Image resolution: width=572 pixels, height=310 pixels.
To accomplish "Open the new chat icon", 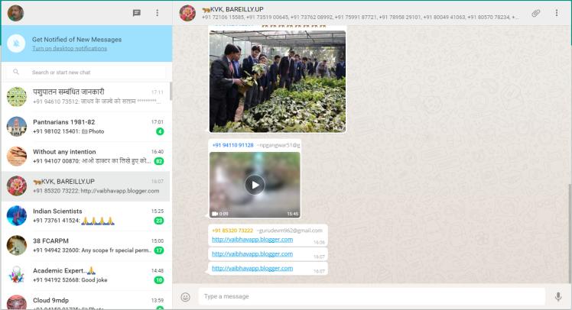I will 136,13.
